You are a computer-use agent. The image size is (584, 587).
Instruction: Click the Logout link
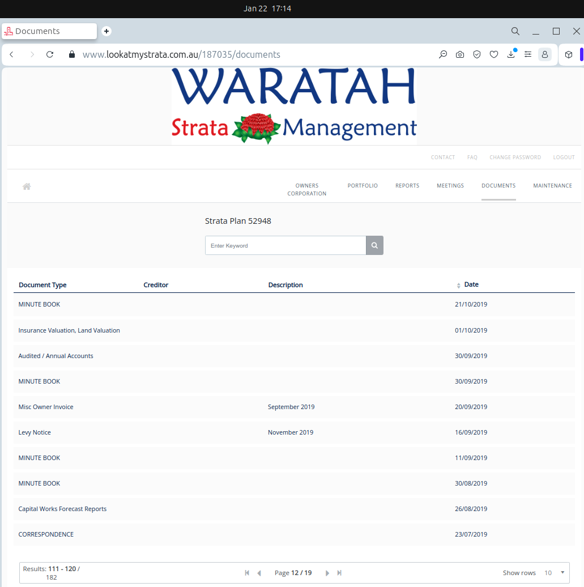564,158
